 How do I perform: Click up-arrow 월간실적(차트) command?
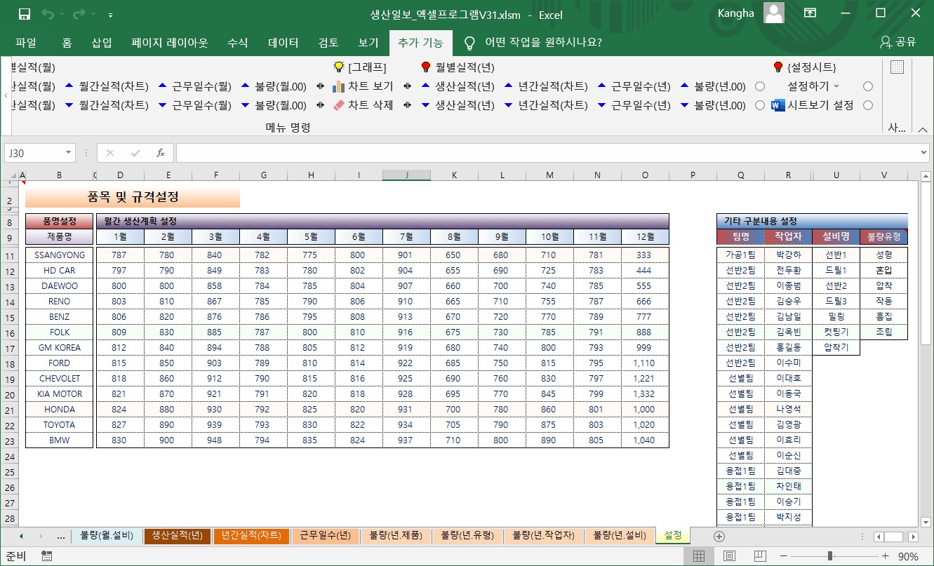pos(107,86)
